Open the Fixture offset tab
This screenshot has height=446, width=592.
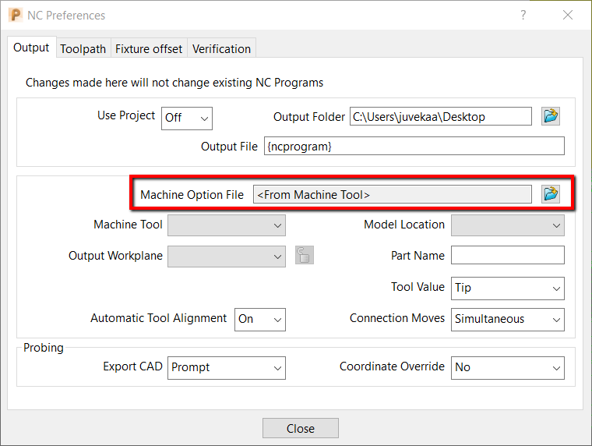(x=149, y=48)
